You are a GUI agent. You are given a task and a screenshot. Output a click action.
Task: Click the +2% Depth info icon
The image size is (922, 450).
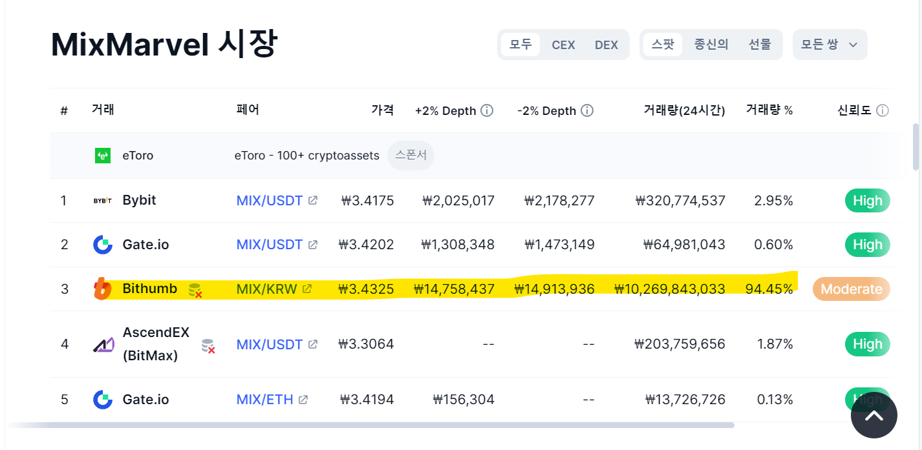pos(487,110)
